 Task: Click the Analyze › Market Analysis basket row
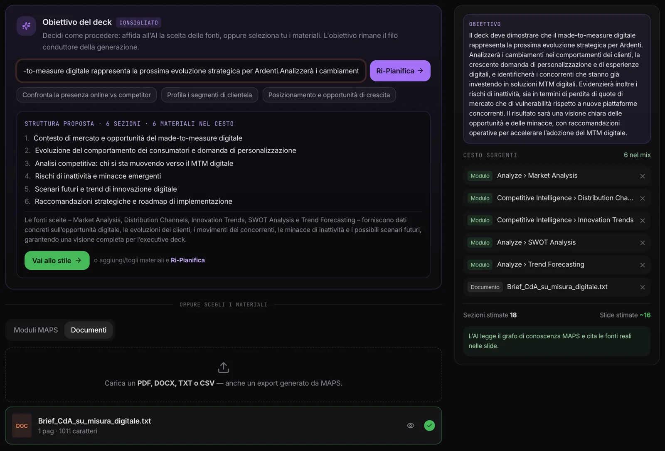click(x=557, y=176)
